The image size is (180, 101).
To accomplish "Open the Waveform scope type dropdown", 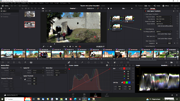I will (x=165, y=65).
